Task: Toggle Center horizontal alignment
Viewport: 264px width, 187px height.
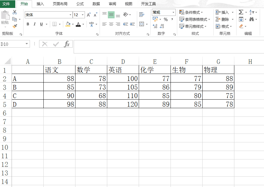Action: click(111, 24)
